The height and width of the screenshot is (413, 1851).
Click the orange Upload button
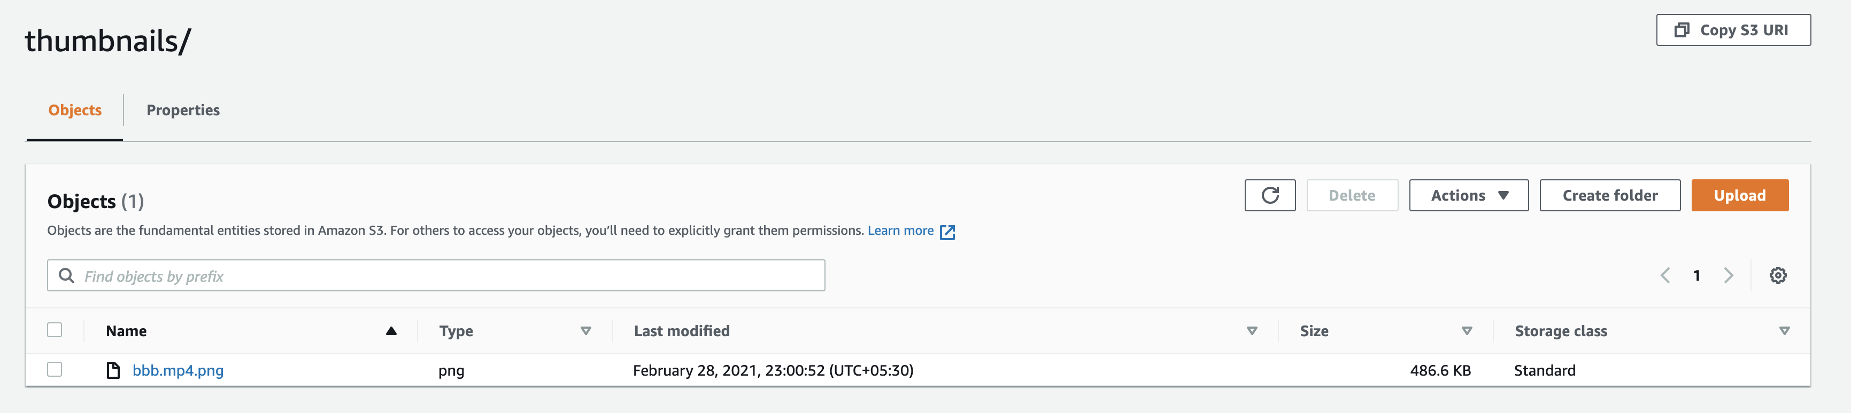[x=1739, y=195]
